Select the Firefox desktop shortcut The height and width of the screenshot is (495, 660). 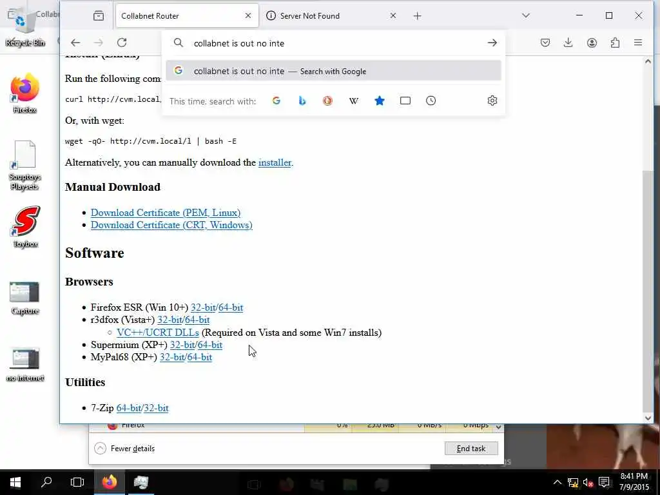(x=25, y=93)
